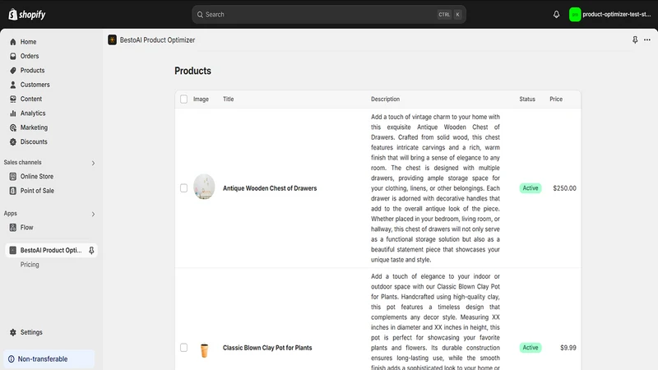Click the Non-transferable info icon
Image resolution: width=658 pixels, height=370 pixels.
(12, 359)
